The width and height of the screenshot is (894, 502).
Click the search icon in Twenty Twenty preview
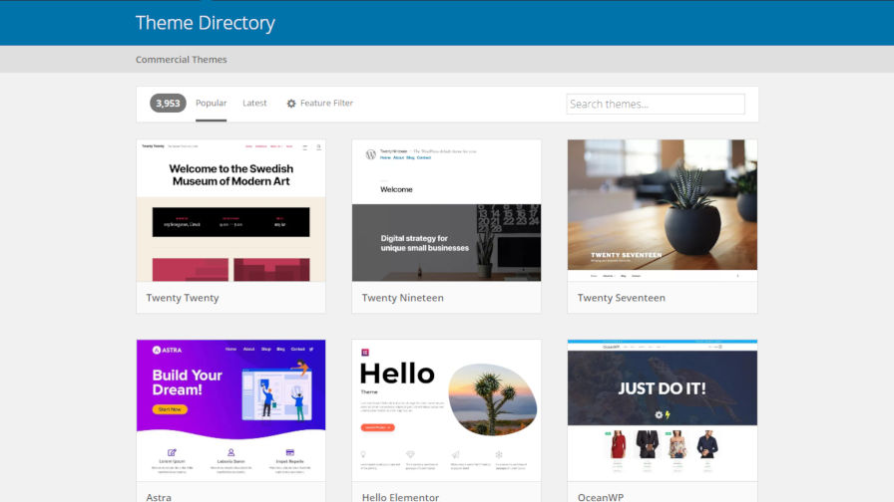click(x=318, y=146)
